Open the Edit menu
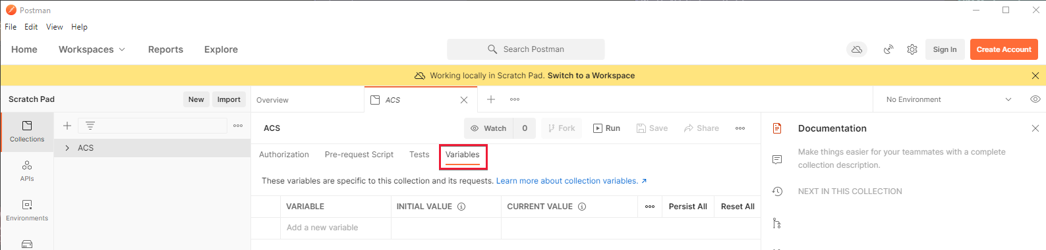The image size is (1046, 250). (x=31, y=27)
